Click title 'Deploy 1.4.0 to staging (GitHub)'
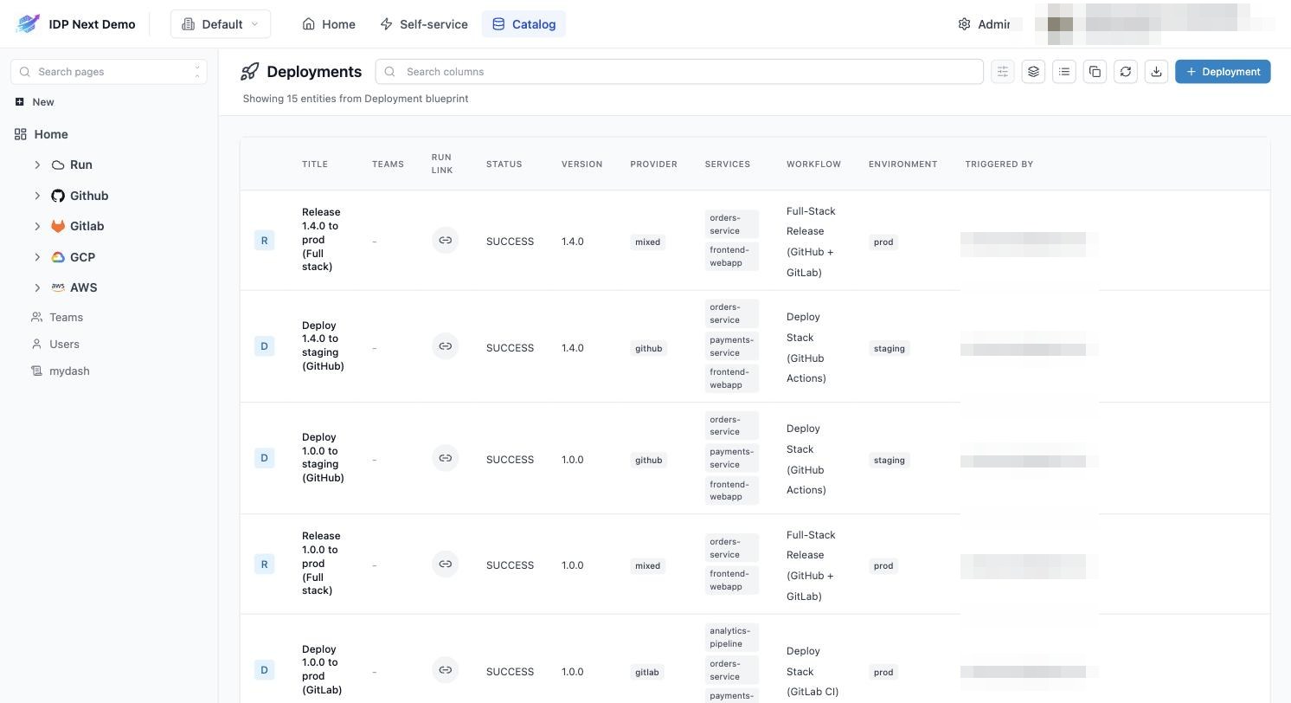Screen dimensions: 1291x703 [x=323, y=345]
